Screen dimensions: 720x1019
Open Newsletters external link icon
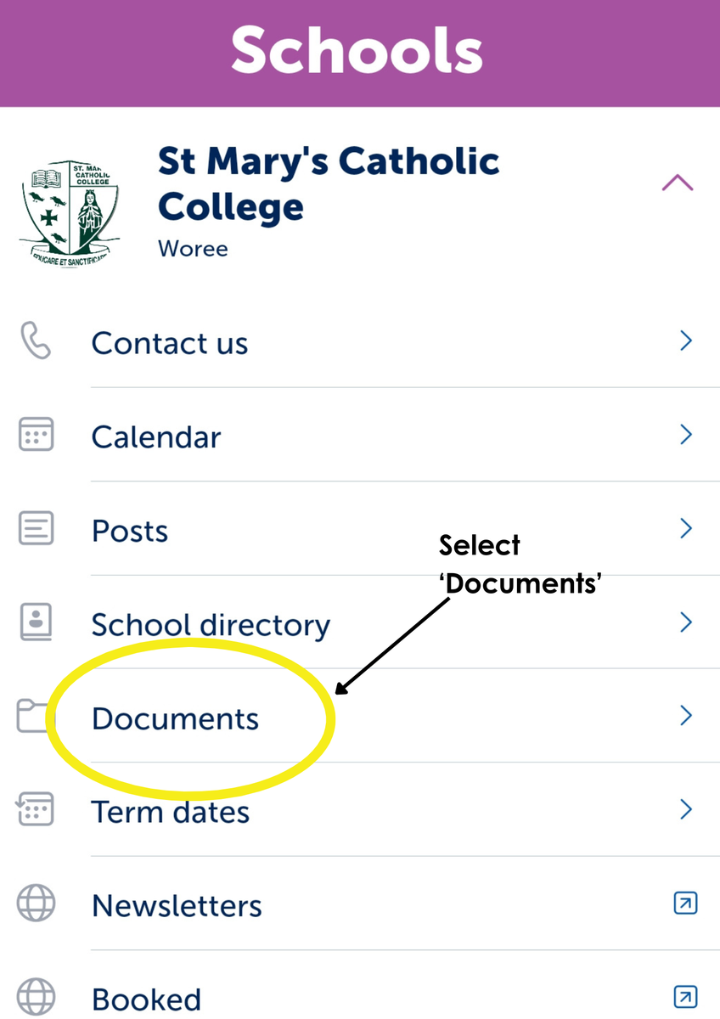click(x=685, y=903)
